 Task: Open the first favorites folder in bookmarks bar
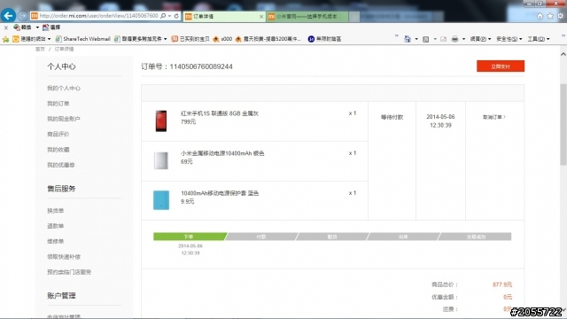coord(32,39)
